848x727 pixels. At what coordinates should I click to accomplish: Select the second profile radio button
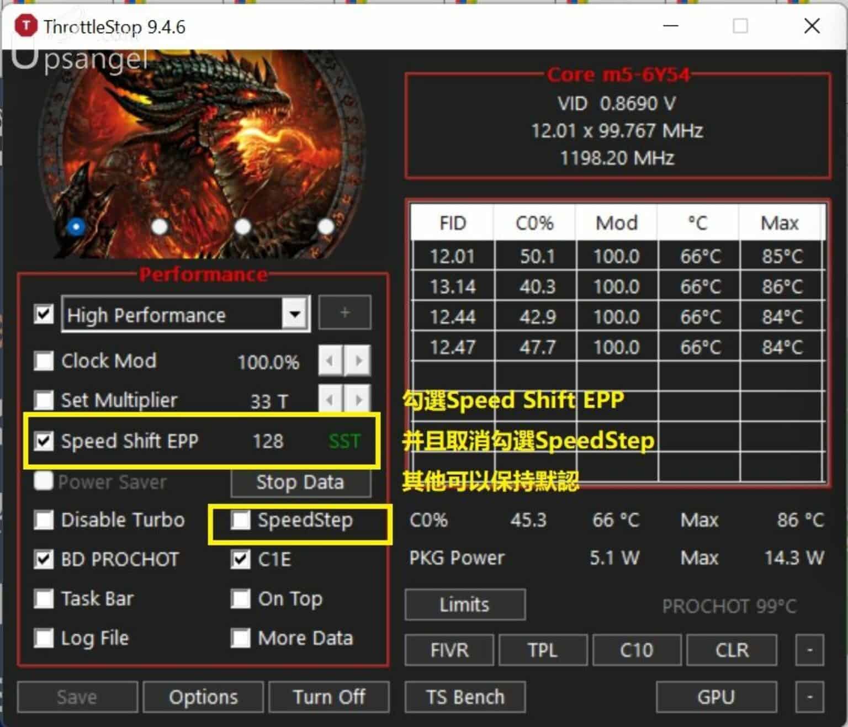point(159,226)
